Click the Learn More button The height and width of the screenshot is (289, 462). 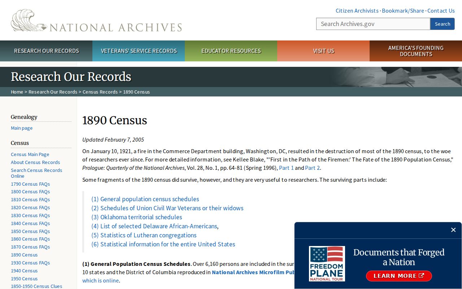pyautogui.click(x=399, y=276)
